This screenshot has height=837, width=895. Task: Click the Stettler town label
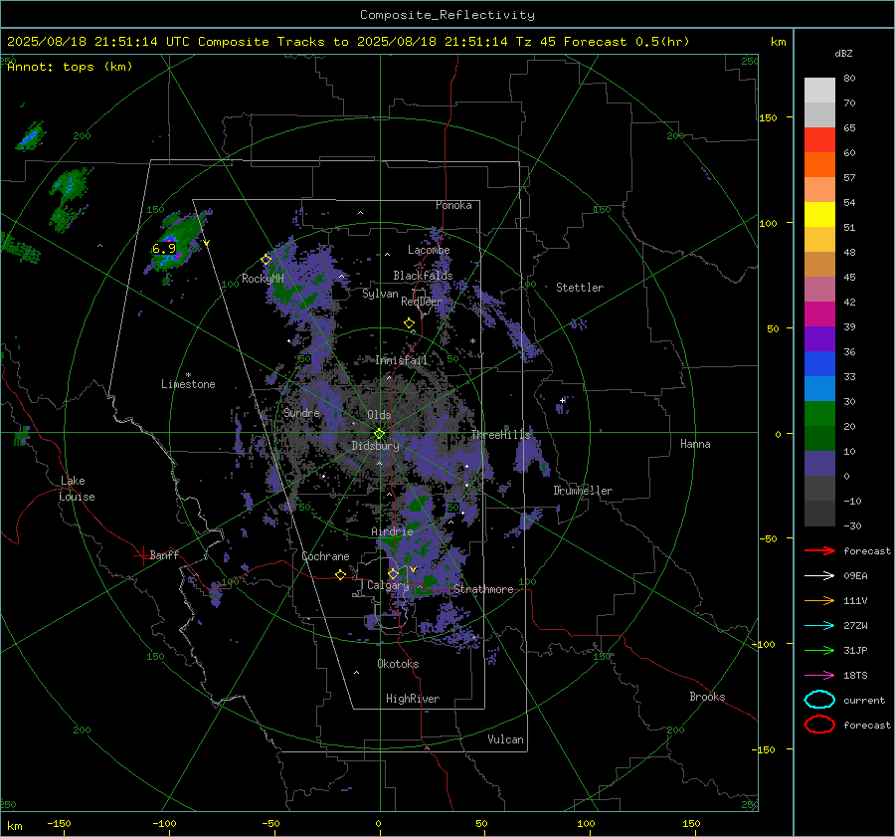click(x=580, y=288)
